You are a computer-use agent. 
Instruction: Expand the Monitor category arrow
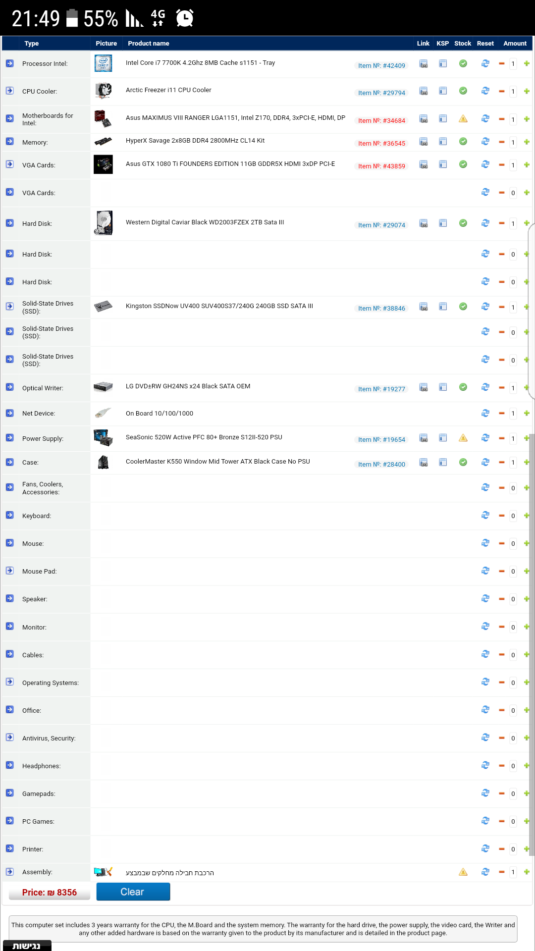point(10,626)
